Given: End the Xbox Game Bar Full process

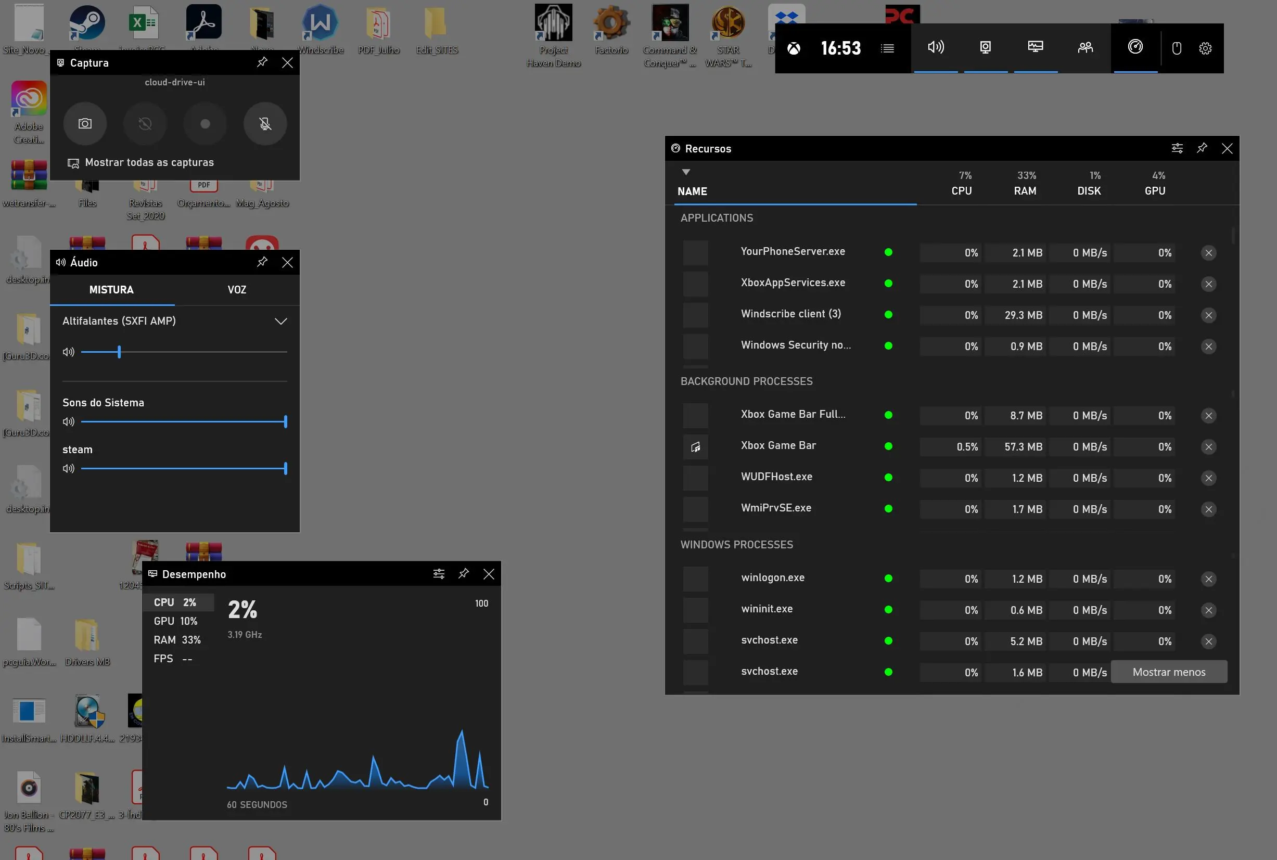Looking at the screenshot, I should pos(1208,416).
